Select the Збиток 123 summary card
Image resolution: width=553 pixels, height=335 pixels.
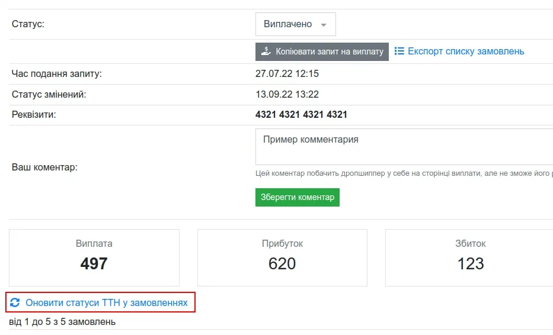(469, 257)
